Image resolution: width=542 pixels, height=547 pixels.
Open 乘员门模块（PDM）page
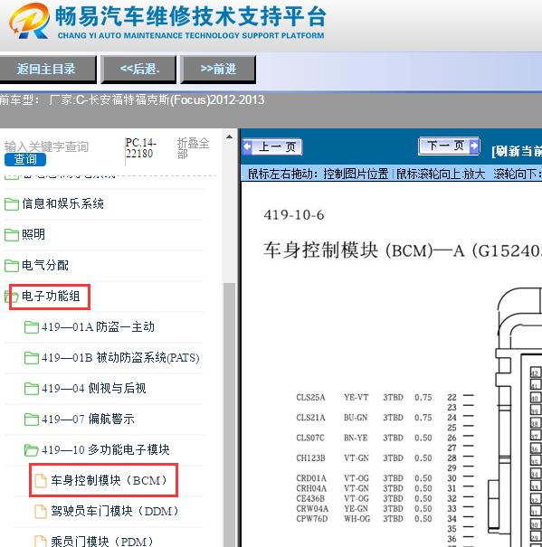point(102,541)
